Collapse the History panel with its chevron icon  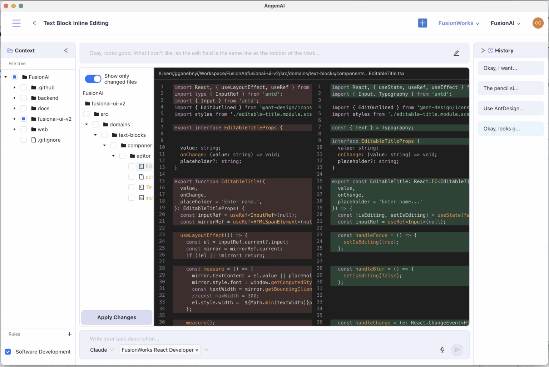point(483,50)
